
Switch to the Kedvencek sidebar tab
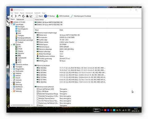(x=20, y=19)
